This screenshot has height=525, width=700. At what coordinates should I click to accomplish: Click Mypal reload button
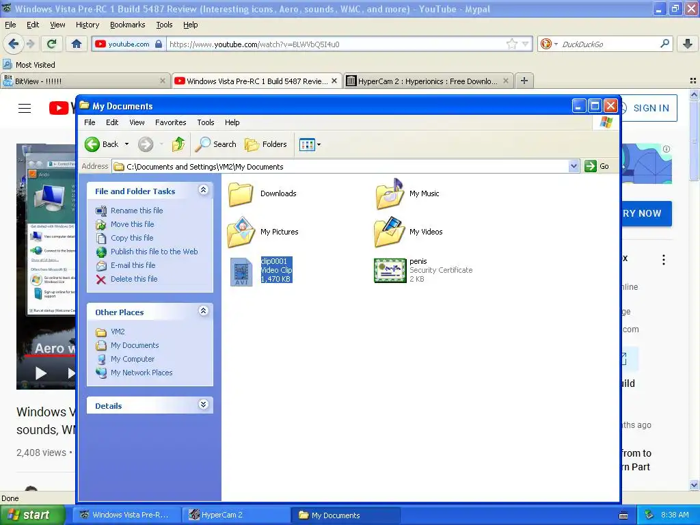(52, 44)
